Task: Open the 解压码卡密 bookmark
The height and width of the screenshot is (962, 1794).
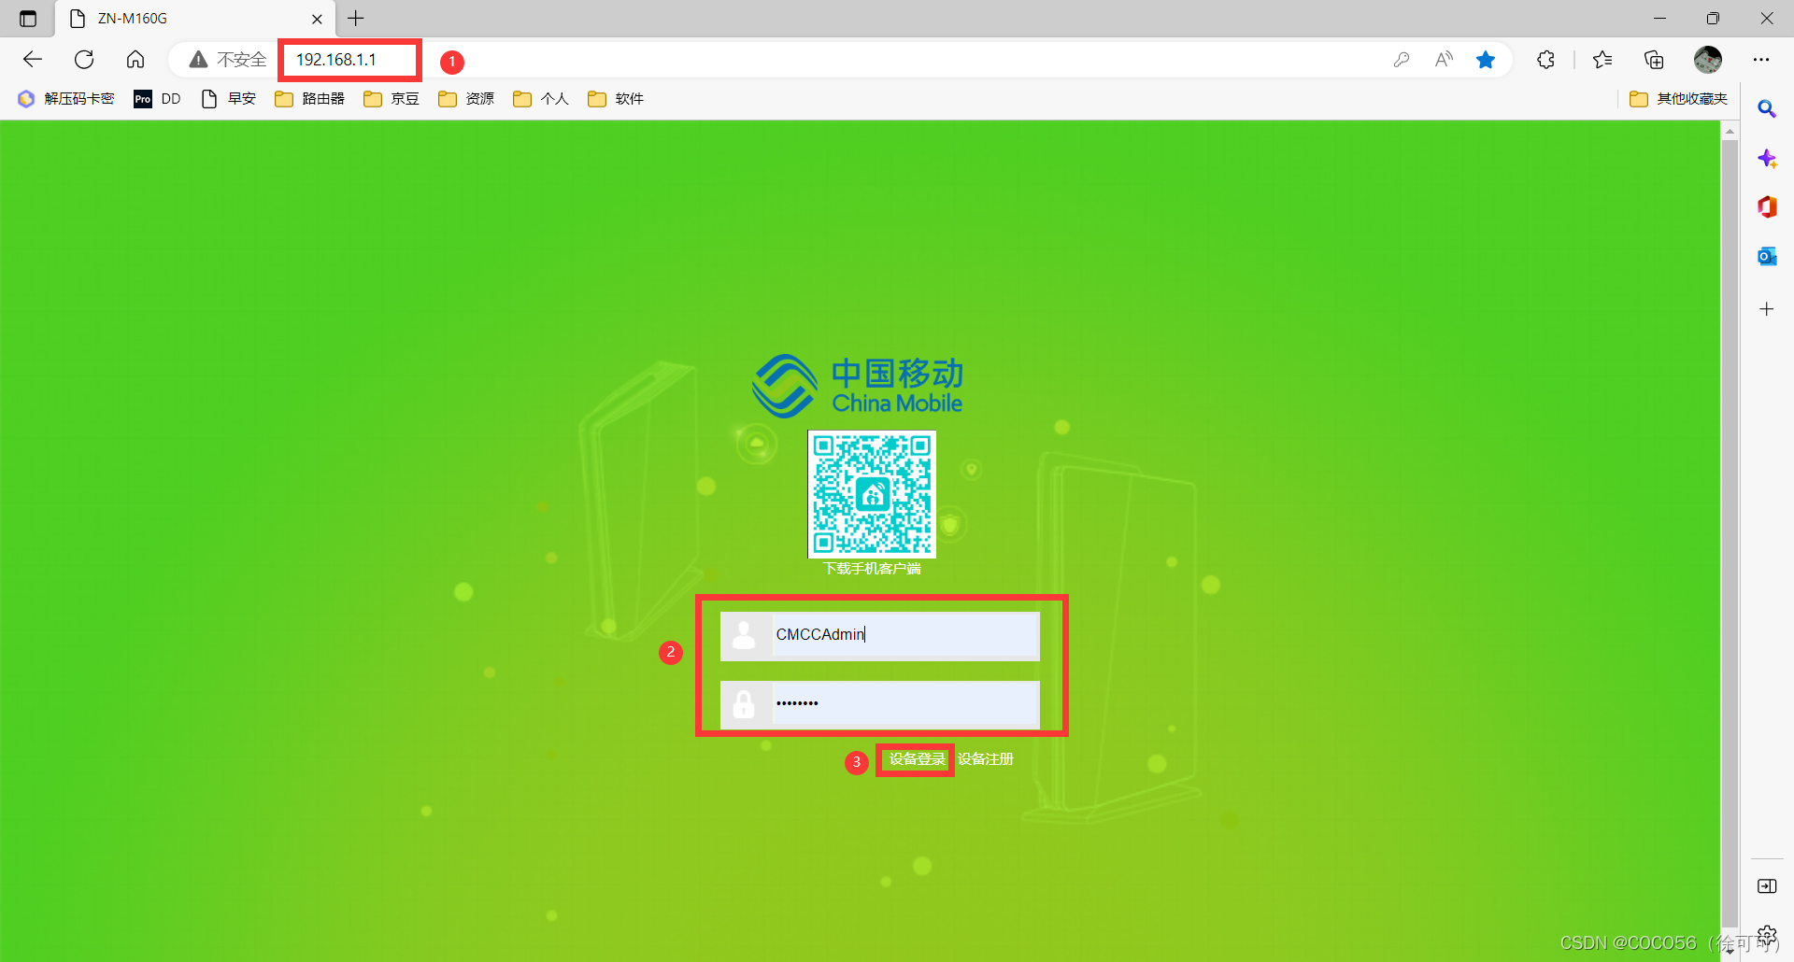Action: click(x=66, y=99)
